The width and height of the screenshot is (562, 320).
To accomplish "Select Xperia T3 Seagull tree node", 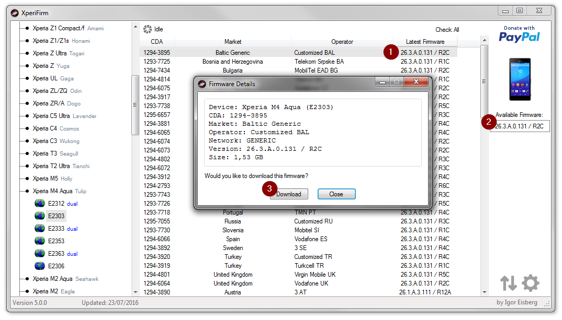I will [55, 153].
